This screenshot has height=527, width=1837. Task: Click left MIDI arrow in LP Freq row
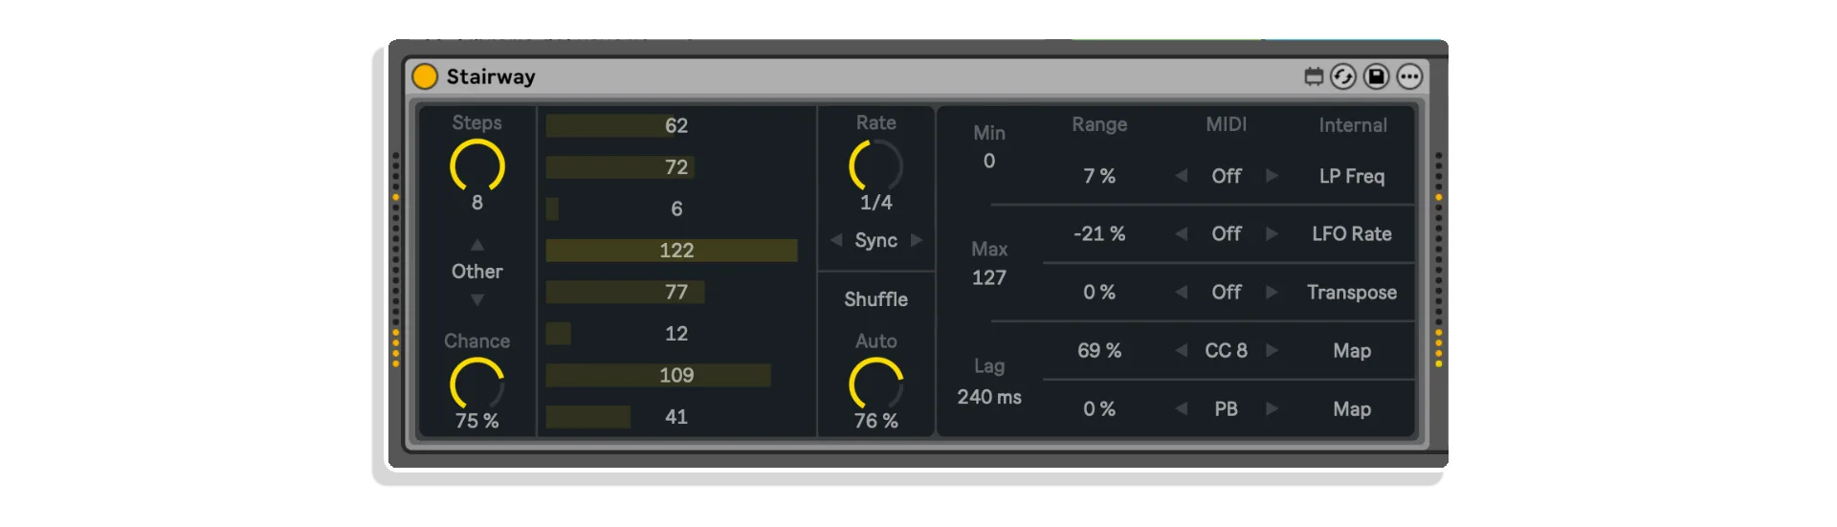(x=1182, y=176)
